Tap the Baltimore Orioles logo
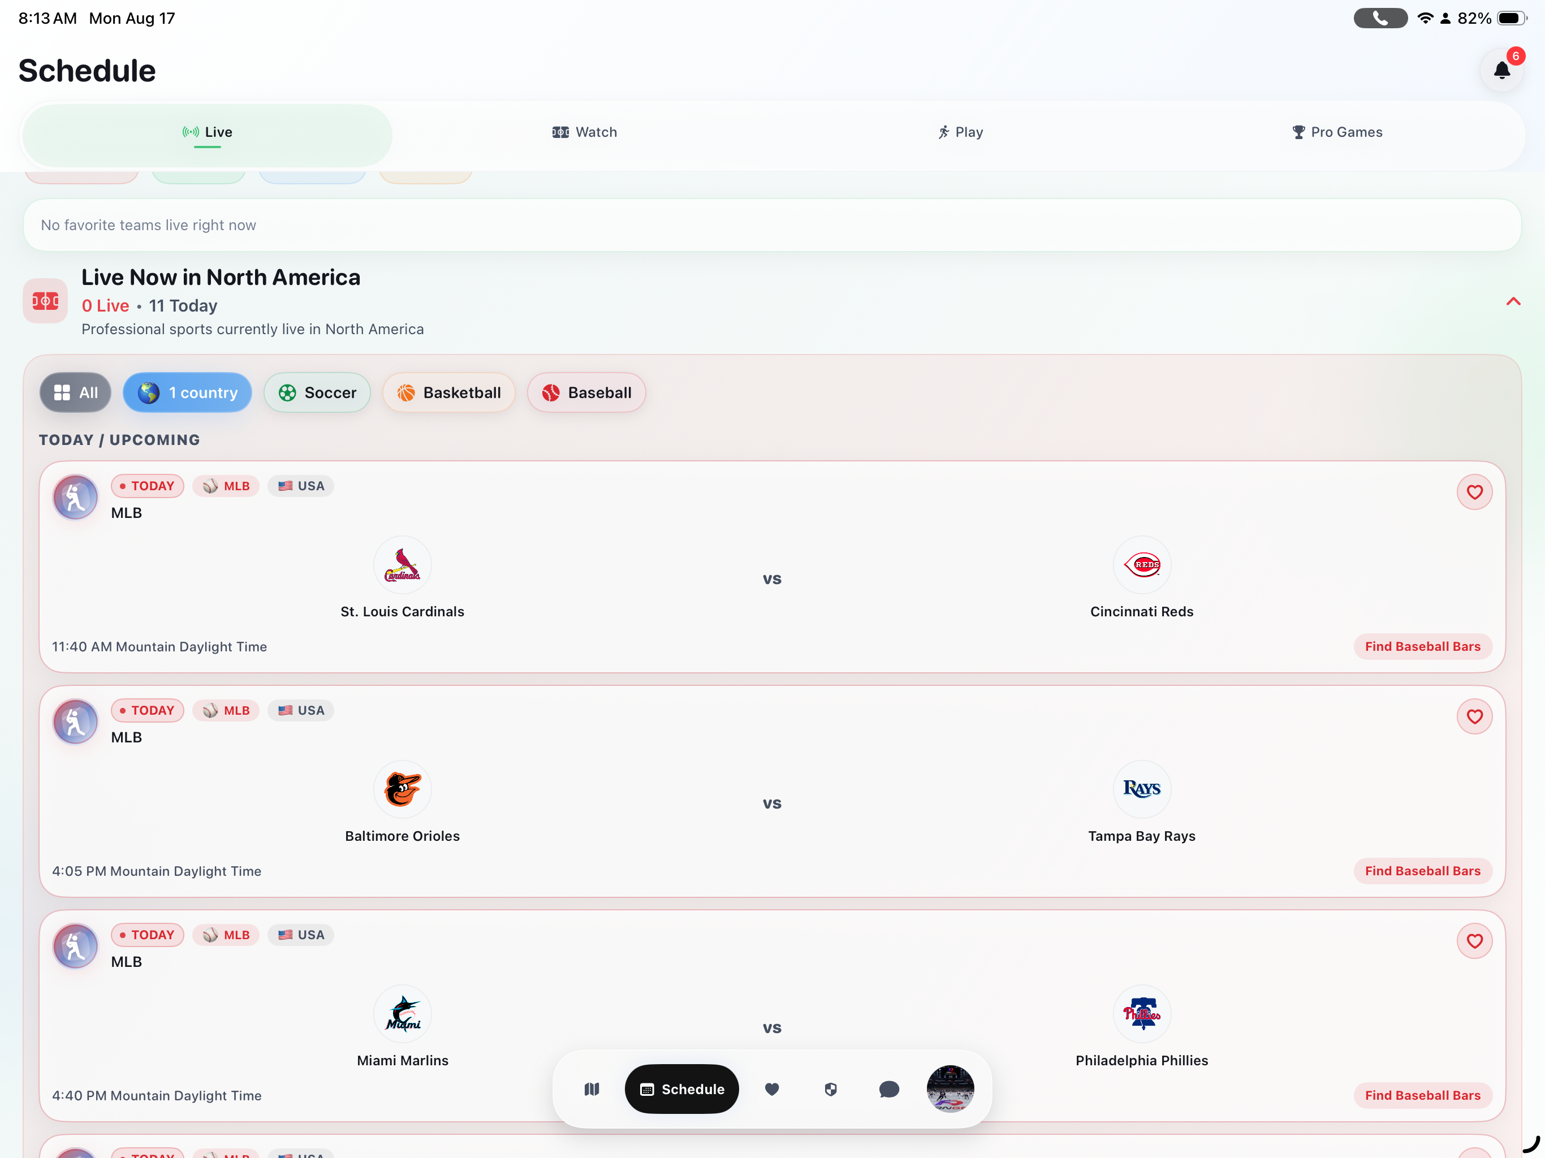 [x=402, y=789]
